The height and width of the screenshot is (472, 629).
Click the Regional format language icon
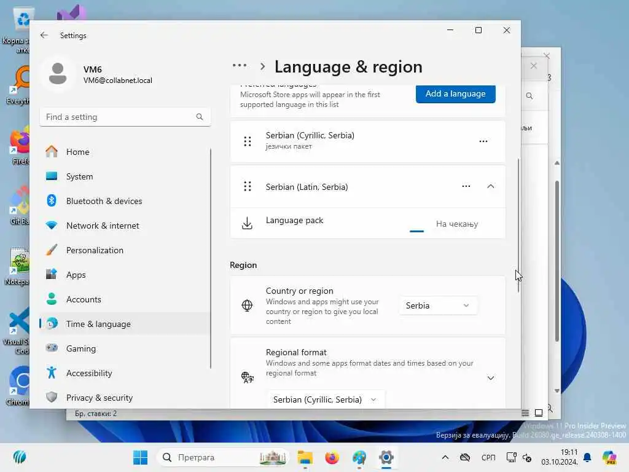click(247, 377)
